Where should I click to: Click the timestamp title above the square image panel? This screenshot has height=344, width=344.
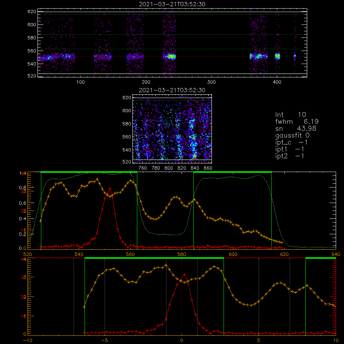pyautogui.click(x=172, y=90)
